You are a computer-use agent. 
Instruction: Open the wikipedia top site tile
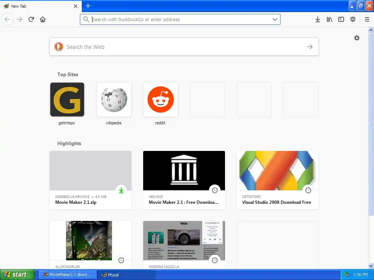114,100
